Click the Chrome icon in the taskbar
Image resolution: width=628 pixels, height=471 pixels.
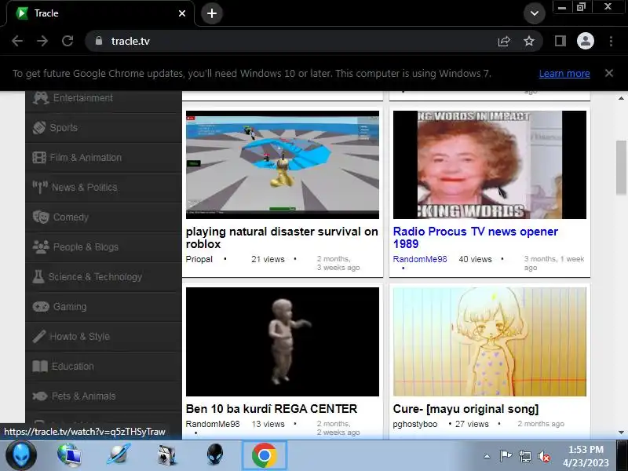click(265, 456)
